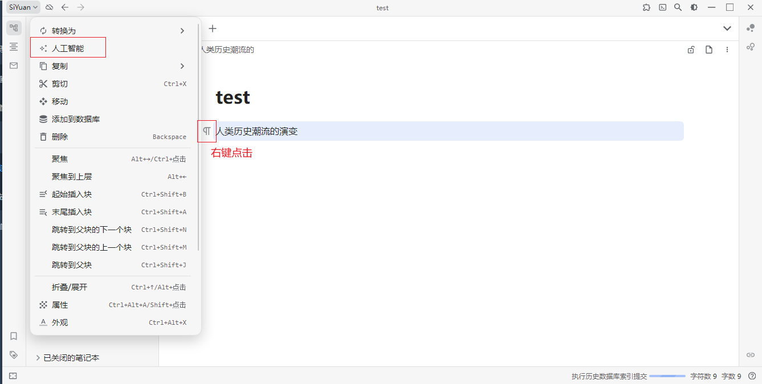Open 属性 from the menu

(x=113, y=305)
